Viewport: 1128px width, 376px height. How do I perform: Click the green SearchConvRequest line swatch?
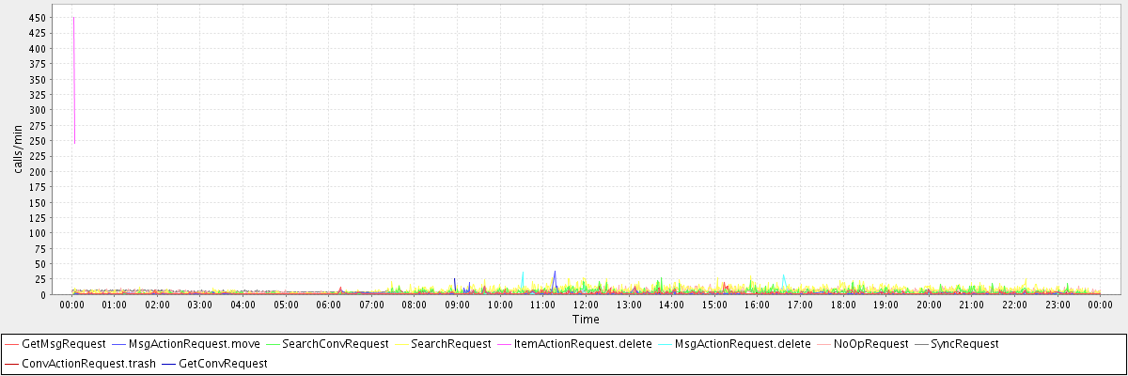[x=272, y=344]
